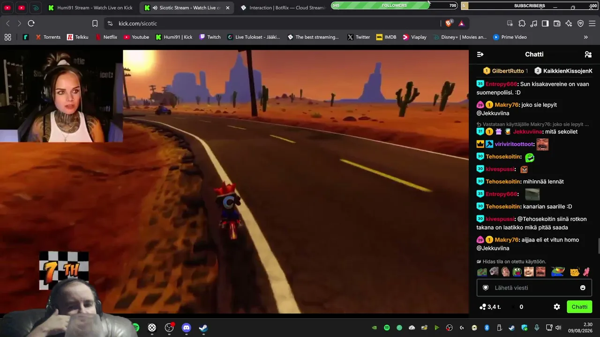
Task: Collapse the chat panel with arrow icon
Action: click(x=480, y=54)
